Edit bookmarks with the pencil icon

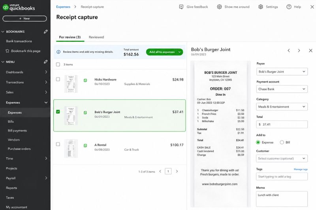[x=46, y=32]
